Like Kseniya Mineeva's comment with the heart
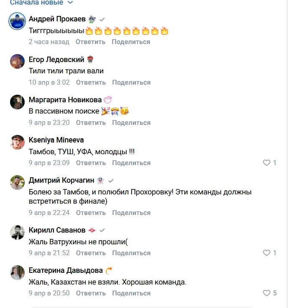This screenshot has width=288, height=308. (x=266, y=163)
